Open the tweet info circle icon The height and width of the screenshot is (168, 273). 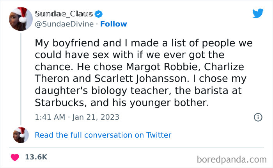[257, 117]
